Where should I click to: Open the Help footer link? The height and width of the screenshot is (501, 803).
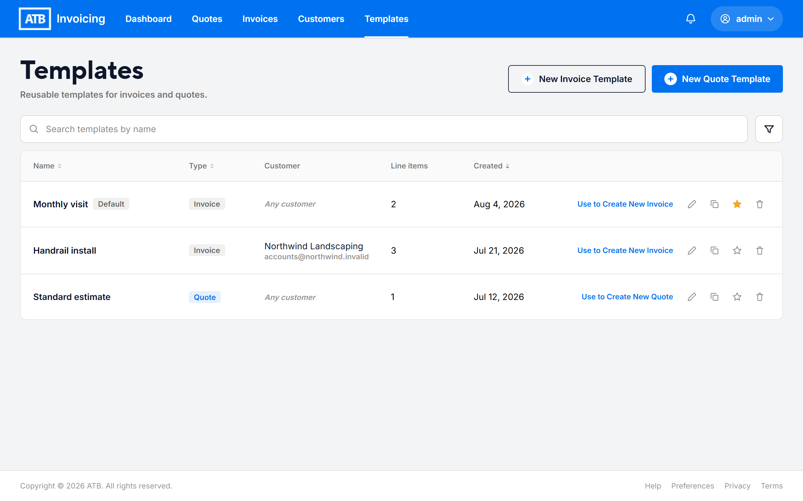(x=653, y=486)
